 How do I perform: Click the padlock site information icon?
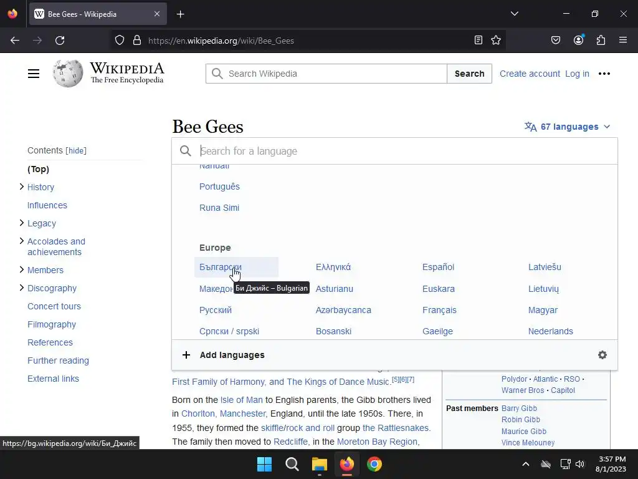[137, 41]
